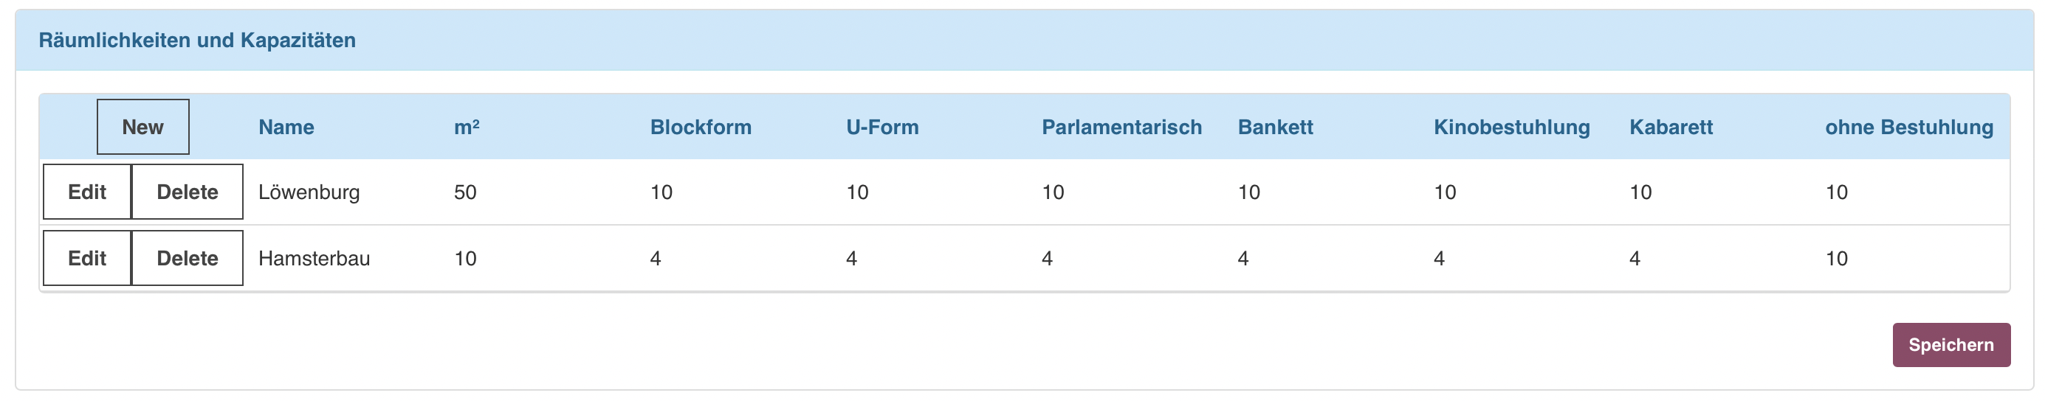
Task: Select the Bankett column header
Action: pyautogui.click(x=1276, y=127)
